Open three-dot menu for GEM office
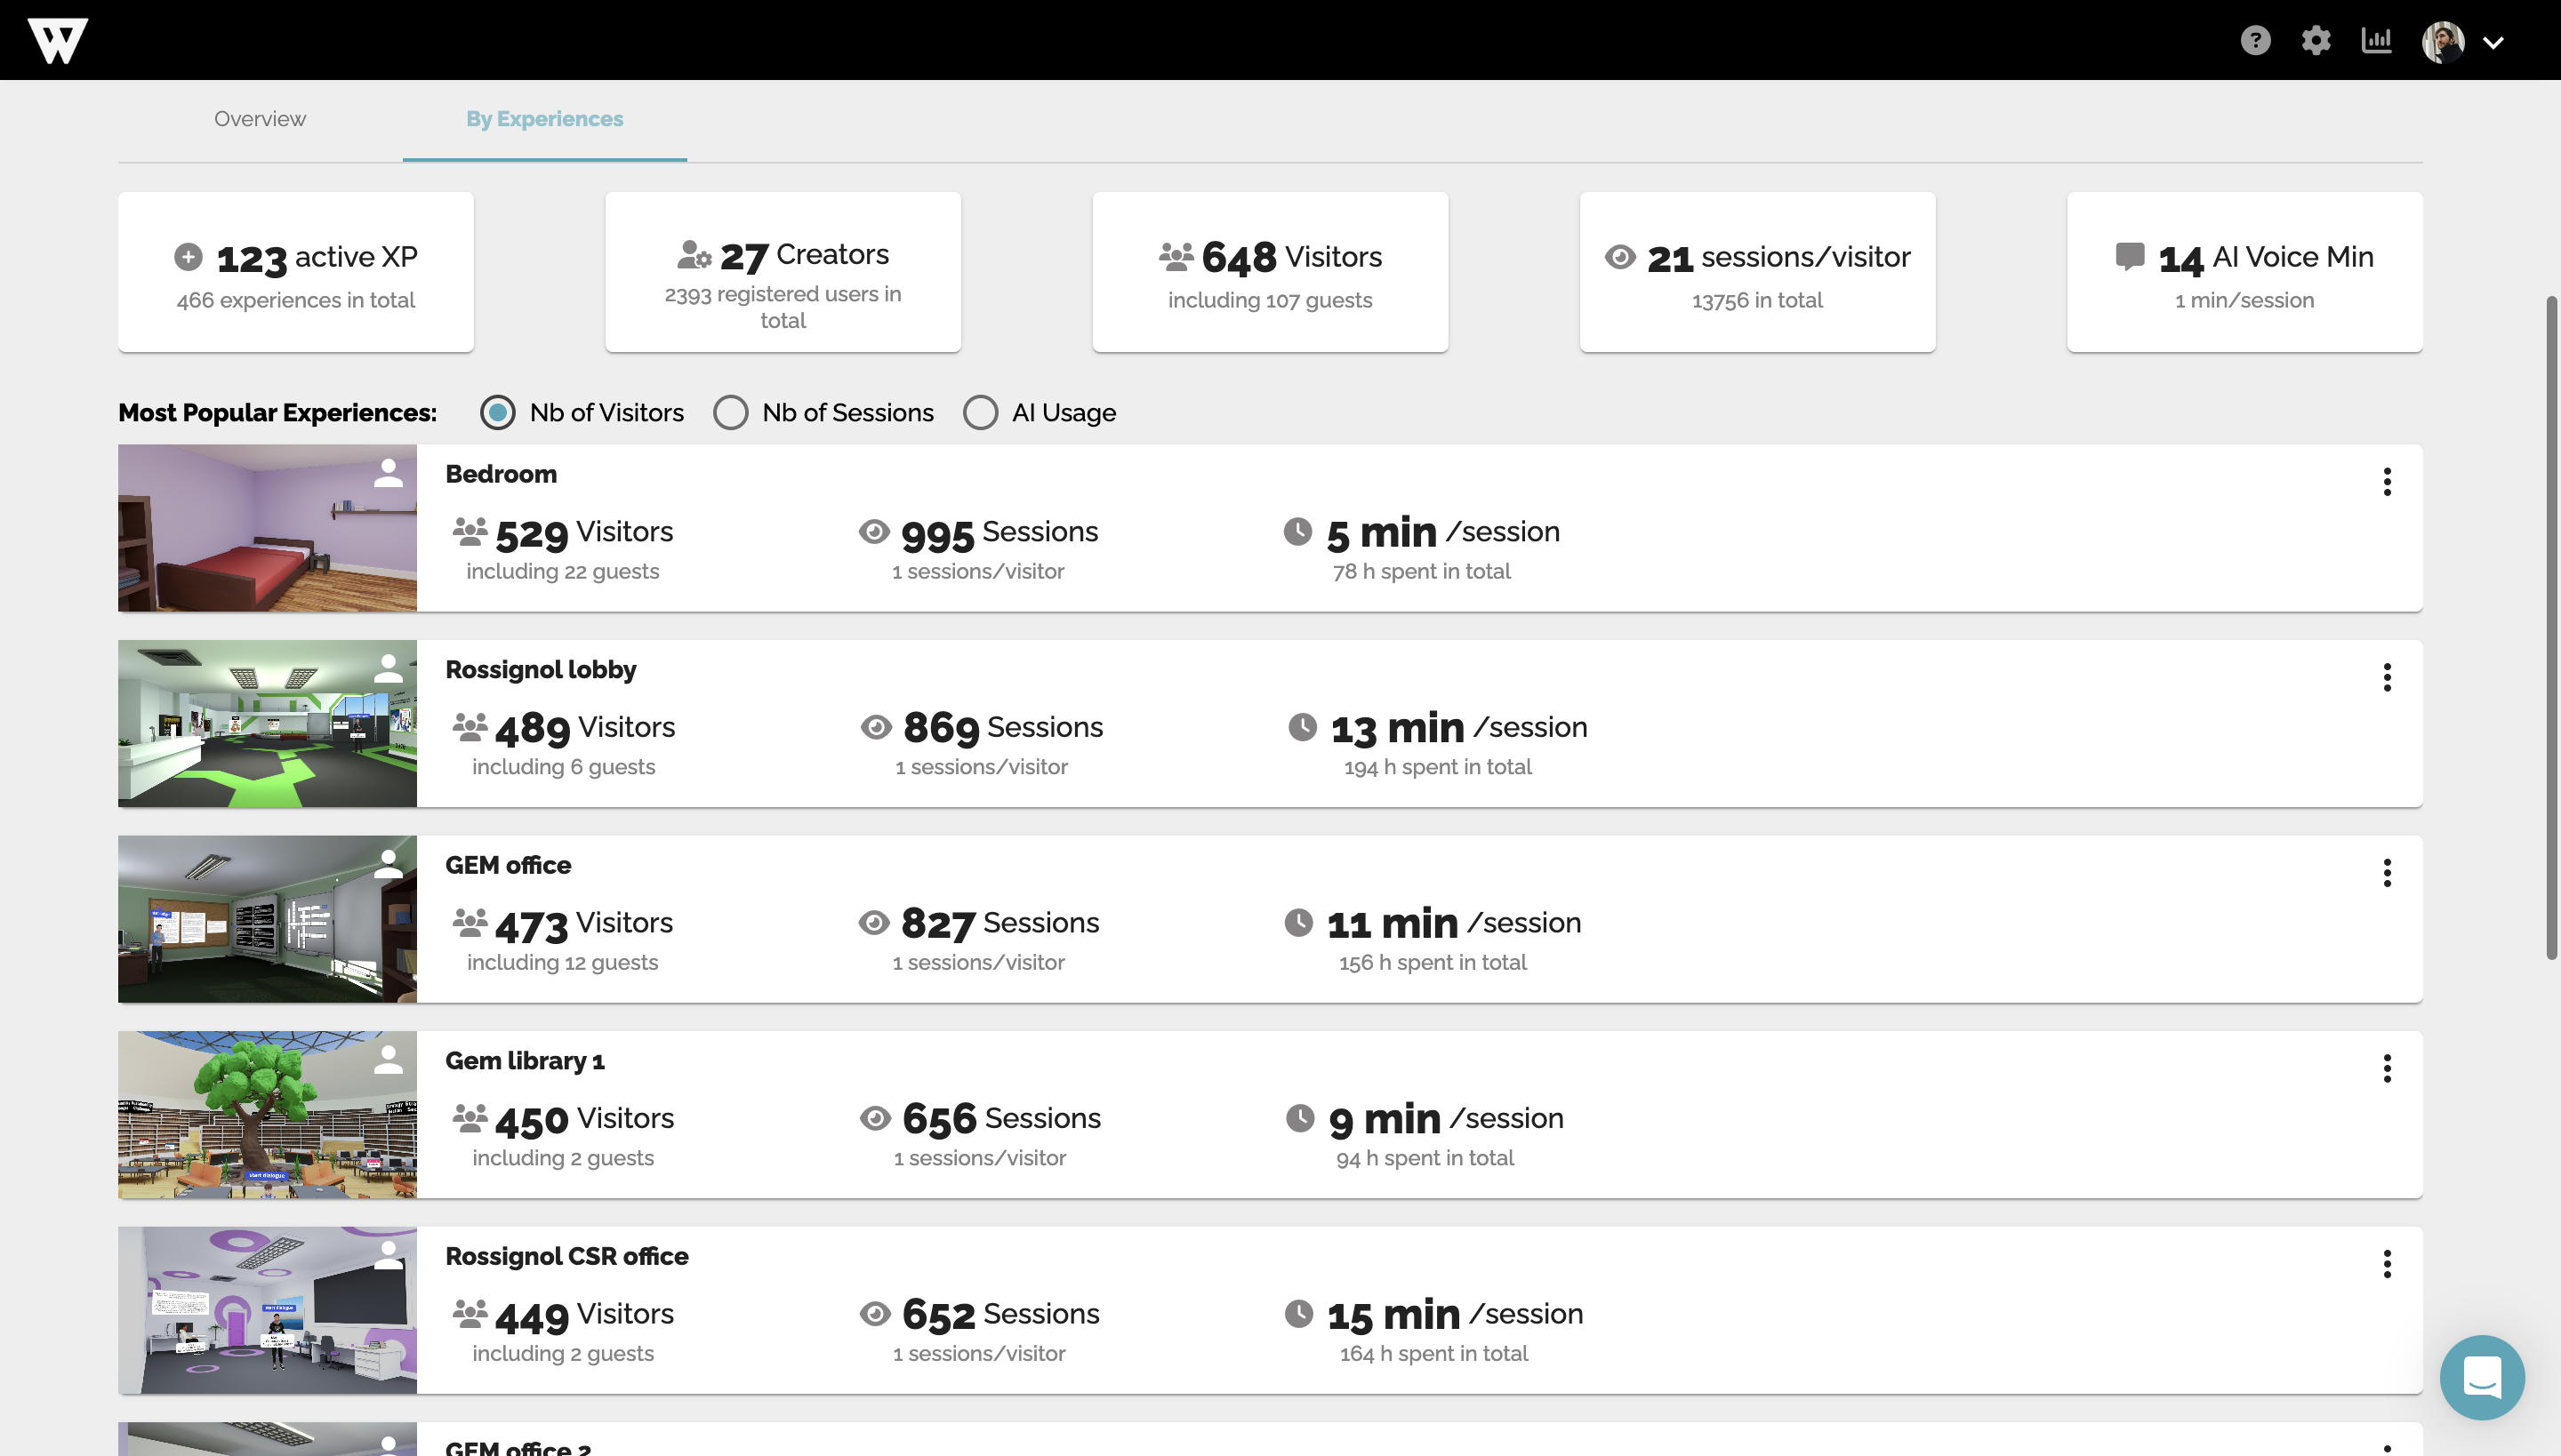The image size is (2561, 1456). click(x=2387, y=873)
